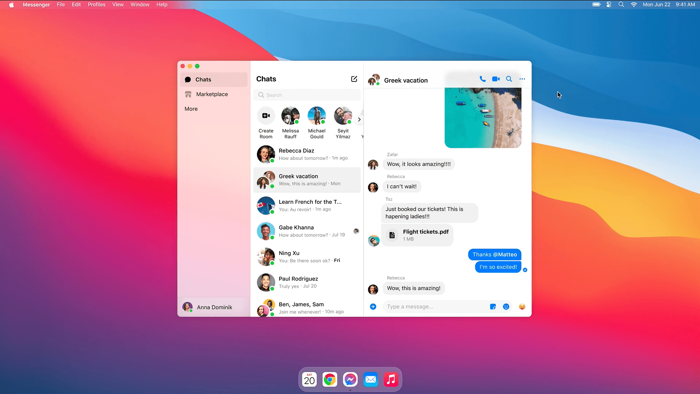This screenshot has height=394, width=700.
Task: Search within the Greek vacation conversation
Action: point(509,79)
